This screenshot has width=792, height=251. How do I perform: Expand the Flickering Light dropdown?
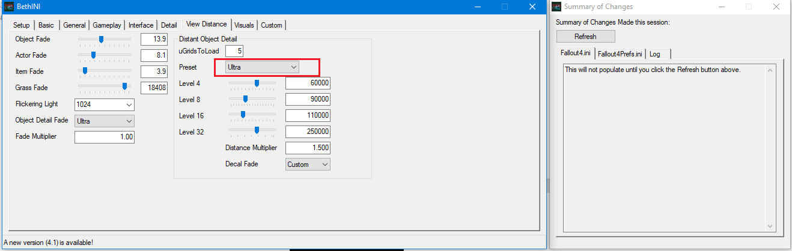coord(104,104)
